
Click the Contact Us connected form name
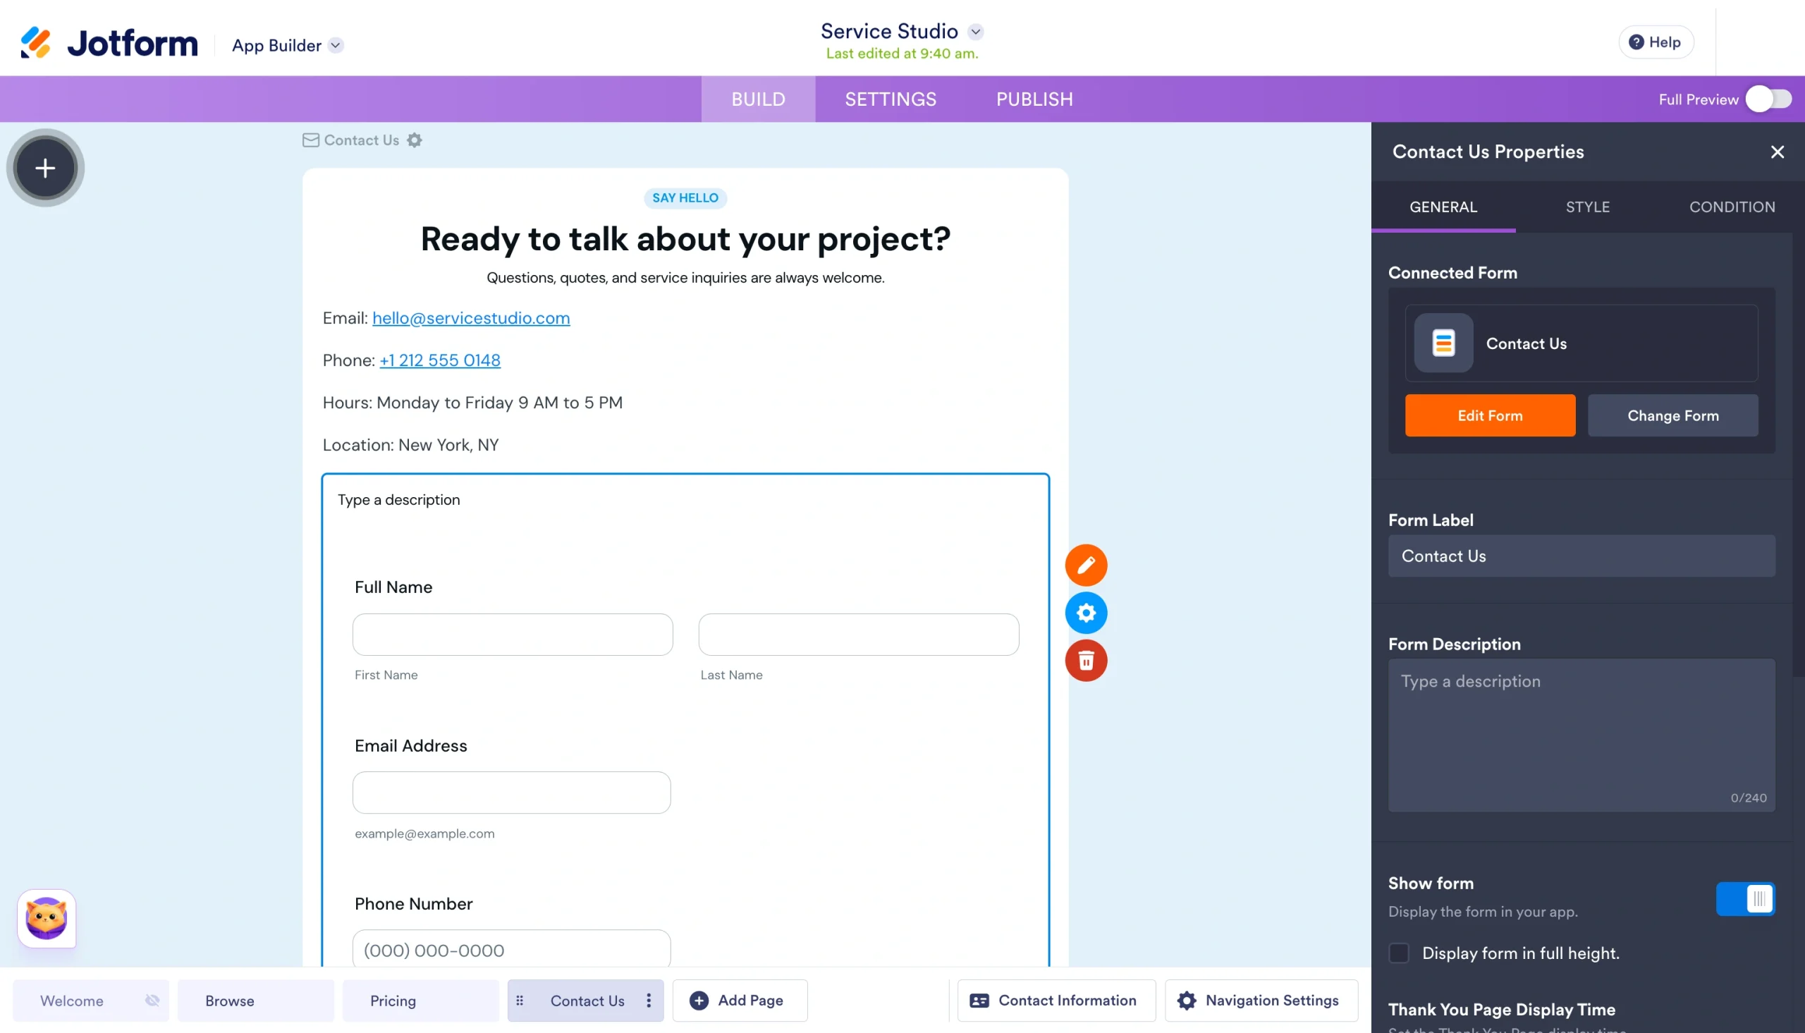pyautogui.click(x=1526, y=343)
